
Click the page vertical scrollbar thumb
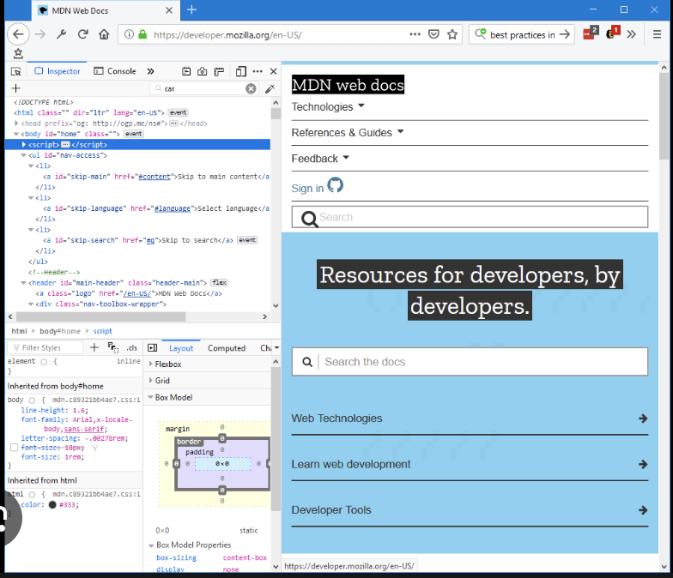[x=664, y=116]
